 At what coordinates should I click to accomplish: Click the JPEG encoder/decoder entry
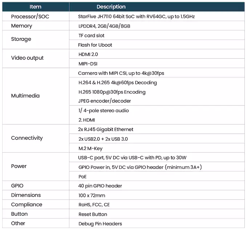pos(105,101)
